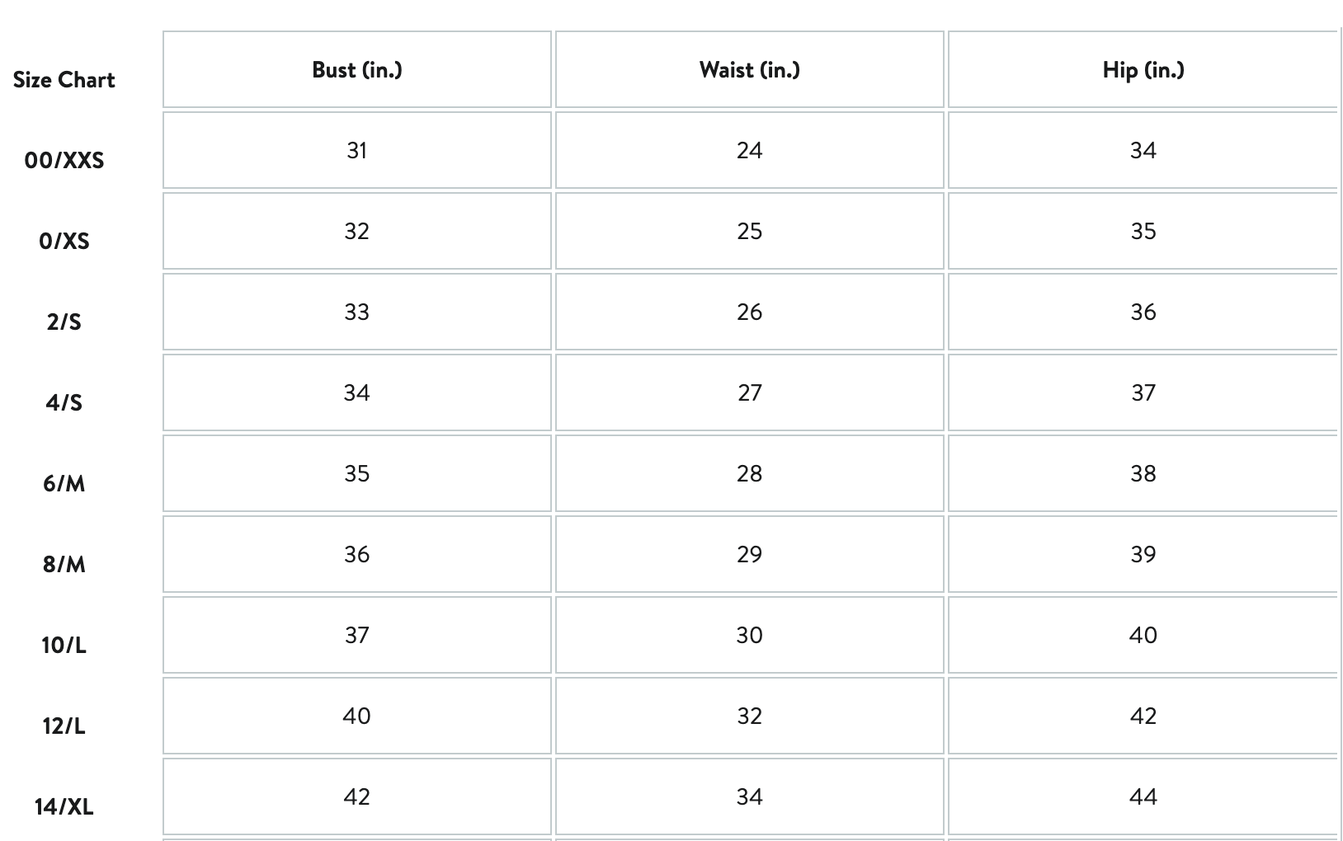Select the 8/M size row label
Viewport: 1343px width, 841px height.
tap(64, 564)
